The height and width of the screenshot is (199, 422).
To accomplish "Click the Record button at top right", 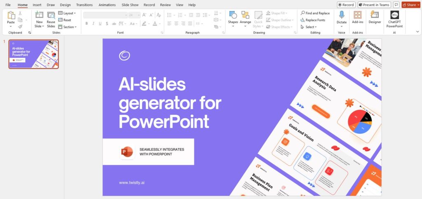I will click(x=346, y=5).
